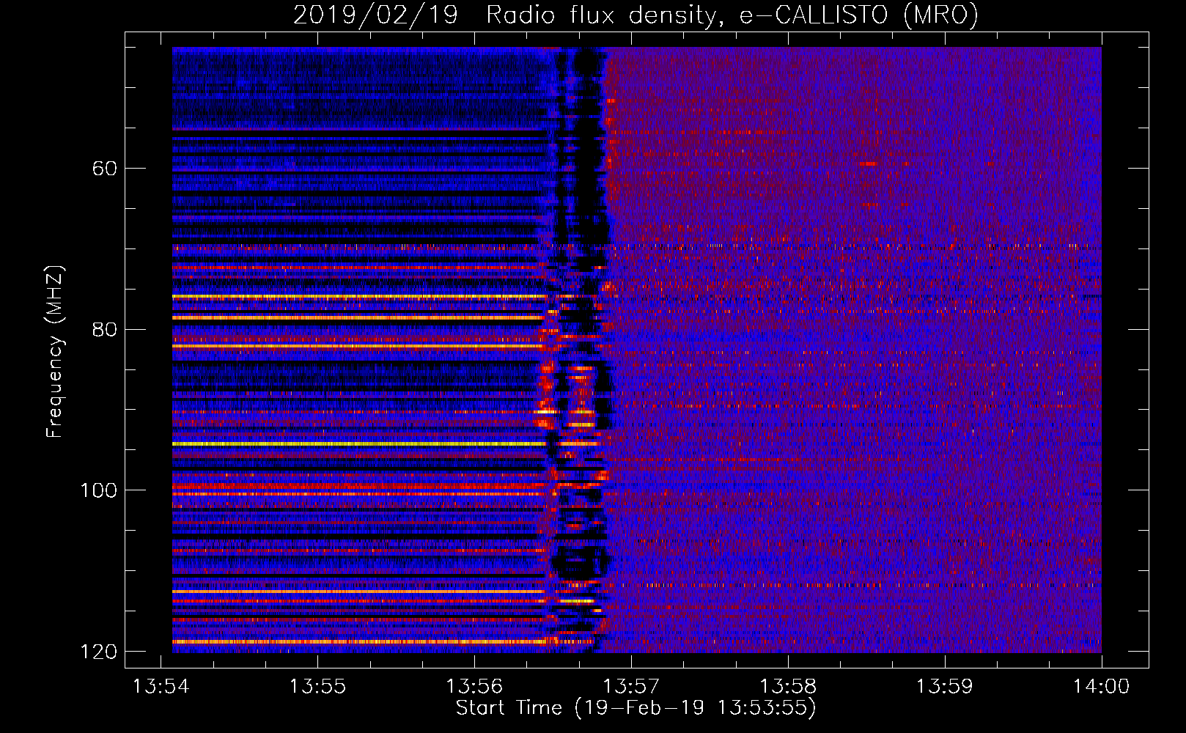Screen dimensions: 1186x733
Task: Click the 100 frequency tick label
Action: click(x=98, y=490)
